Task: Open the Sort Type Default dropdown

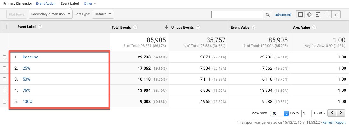Action: click(103, 14)
